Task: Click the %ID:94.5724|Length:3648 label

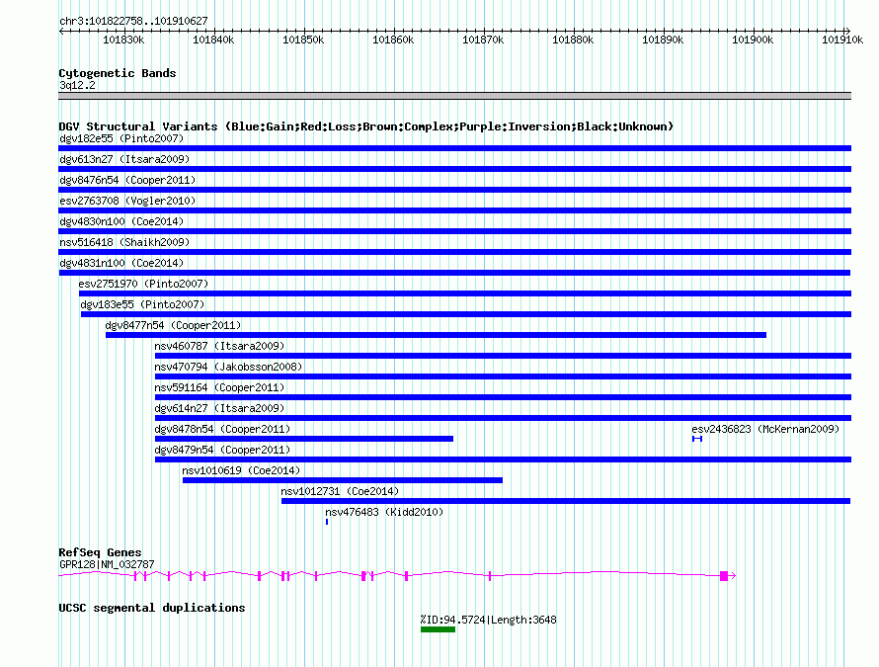Action: pos(488,620)
